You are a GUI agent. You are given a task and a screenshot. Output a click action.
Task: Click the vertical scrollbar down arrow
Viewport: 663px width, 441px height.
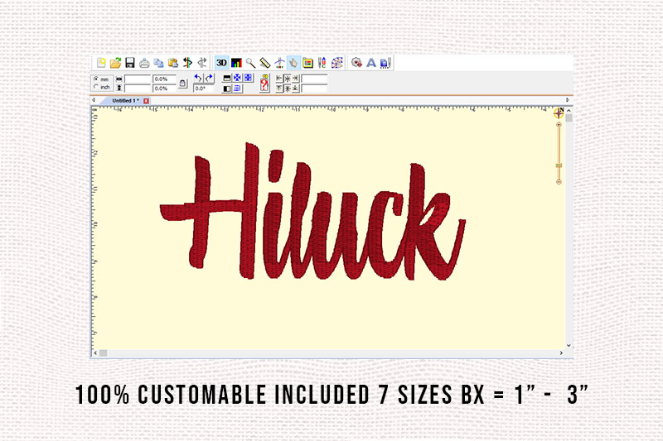569,345
